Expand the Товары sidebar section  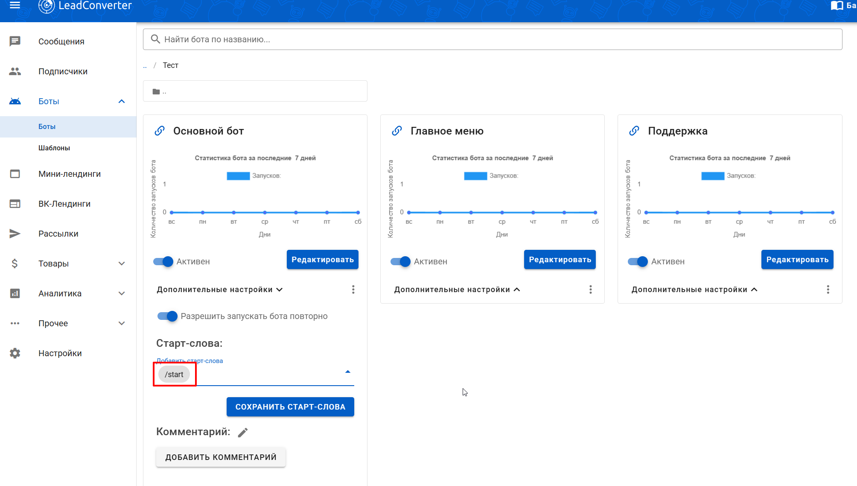[68, 263]
